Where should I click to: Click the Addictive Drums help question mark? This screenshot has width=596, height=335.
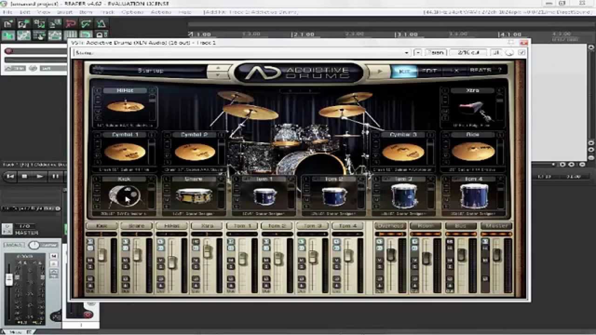coord(500,71)
